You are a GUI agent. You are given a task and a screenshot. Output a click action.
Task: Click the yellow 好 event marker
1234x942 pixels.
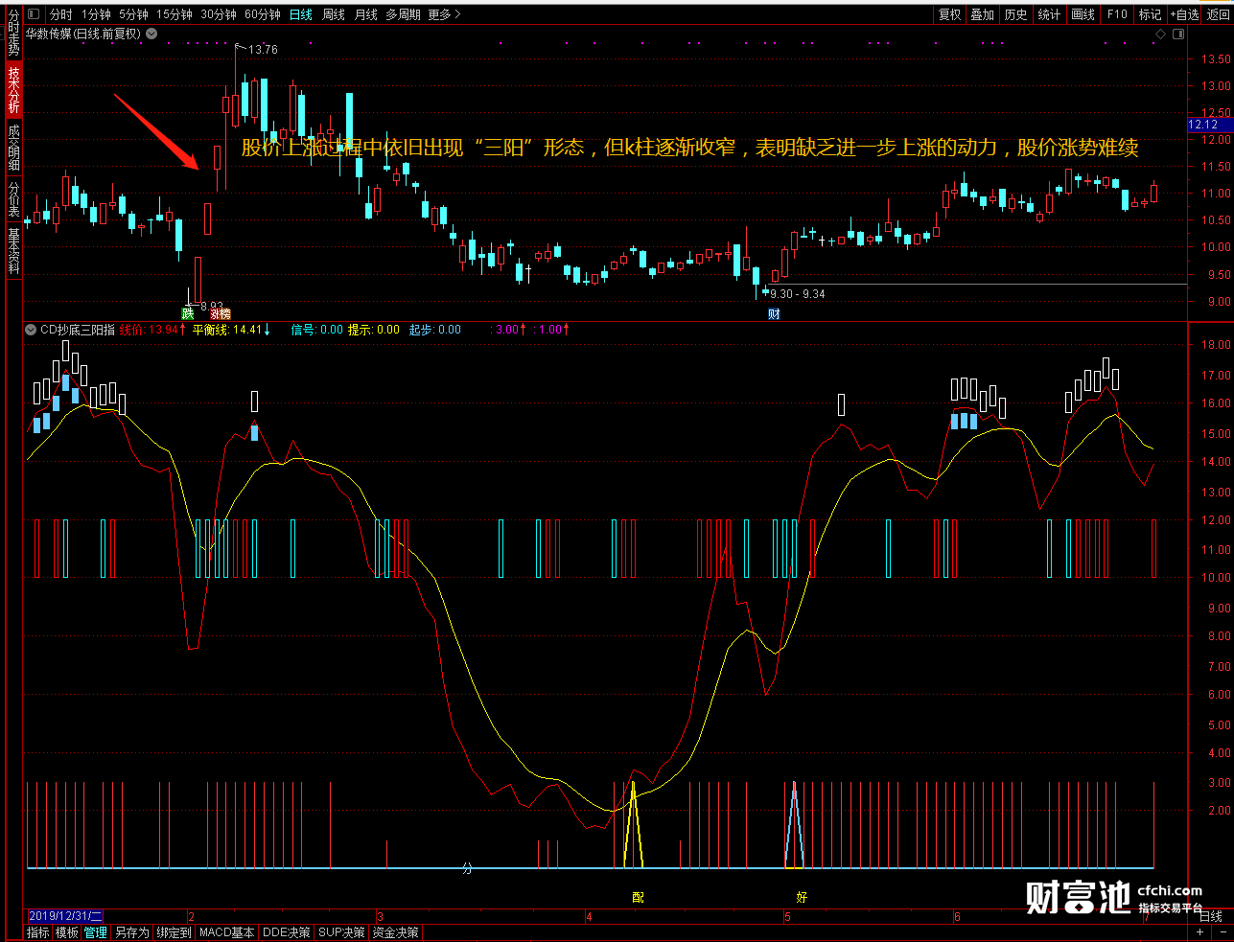coord(802,897)
